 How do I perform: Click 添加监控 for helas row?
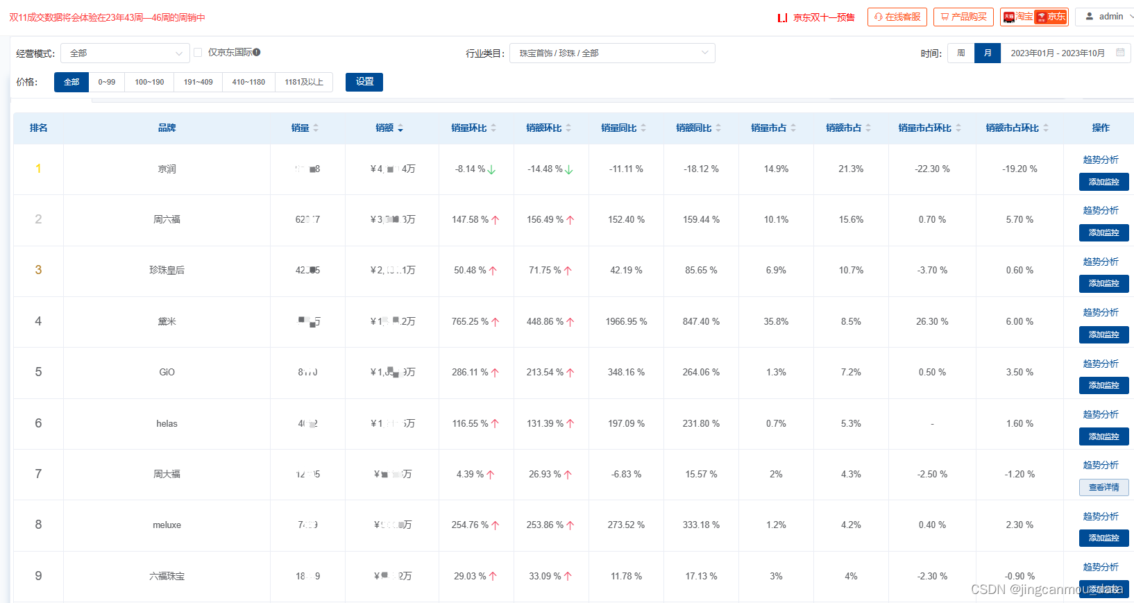tap(1103, 436)
